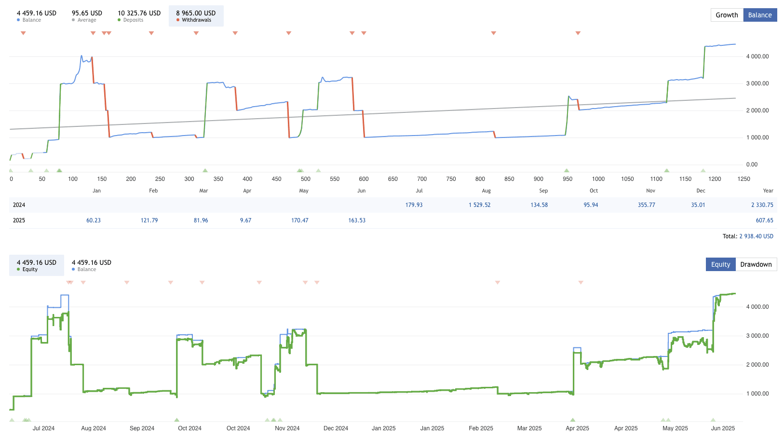Toggle the Deposits series in top legend

point(139,16)
